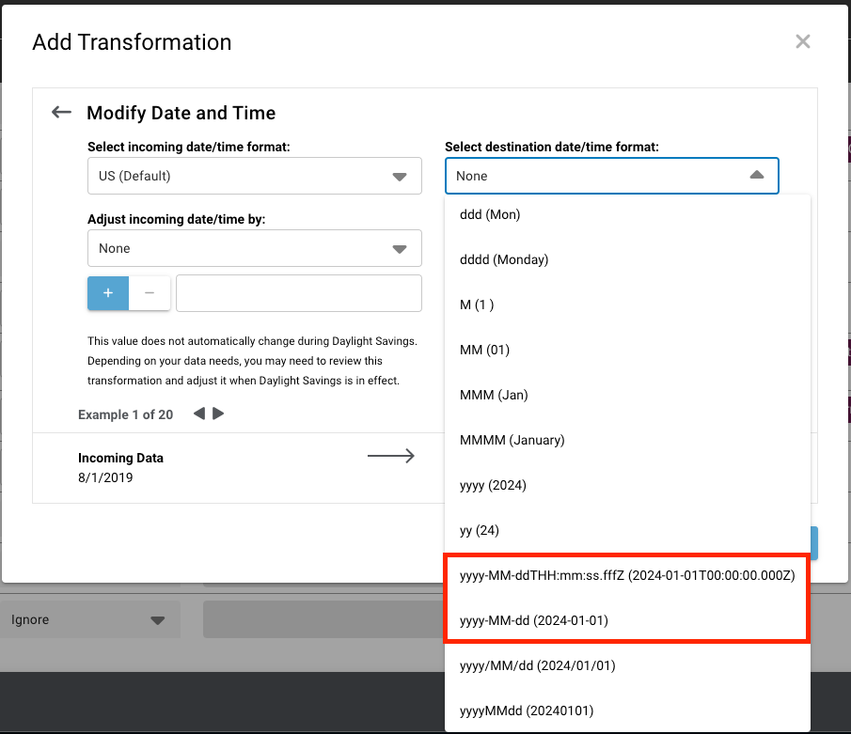Select the ddd (Mon) format option

627,215
